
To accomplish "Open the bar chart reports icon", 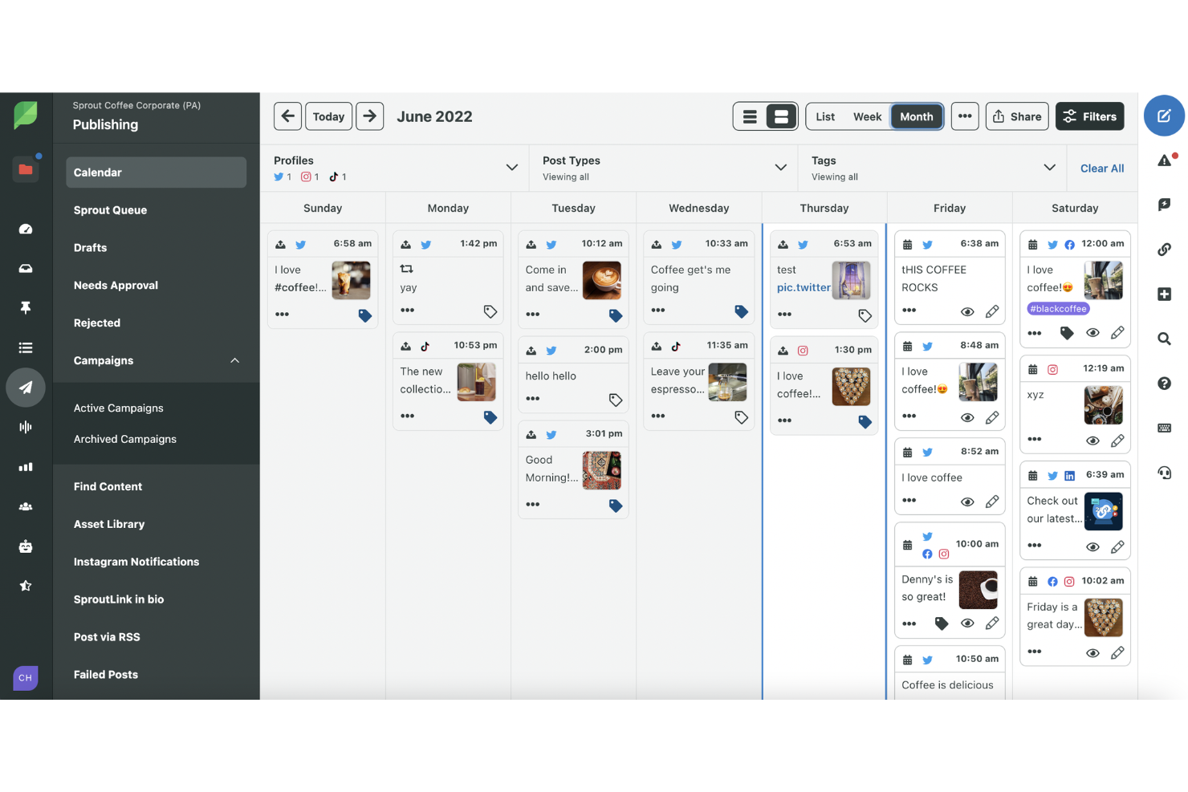I will 26,467.
